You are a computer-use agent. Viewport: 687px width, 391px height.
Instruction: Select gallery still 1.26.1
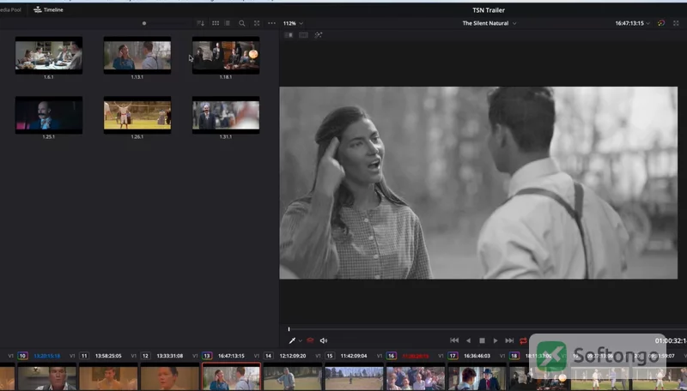pyautogui.click(x=137, y=115)
